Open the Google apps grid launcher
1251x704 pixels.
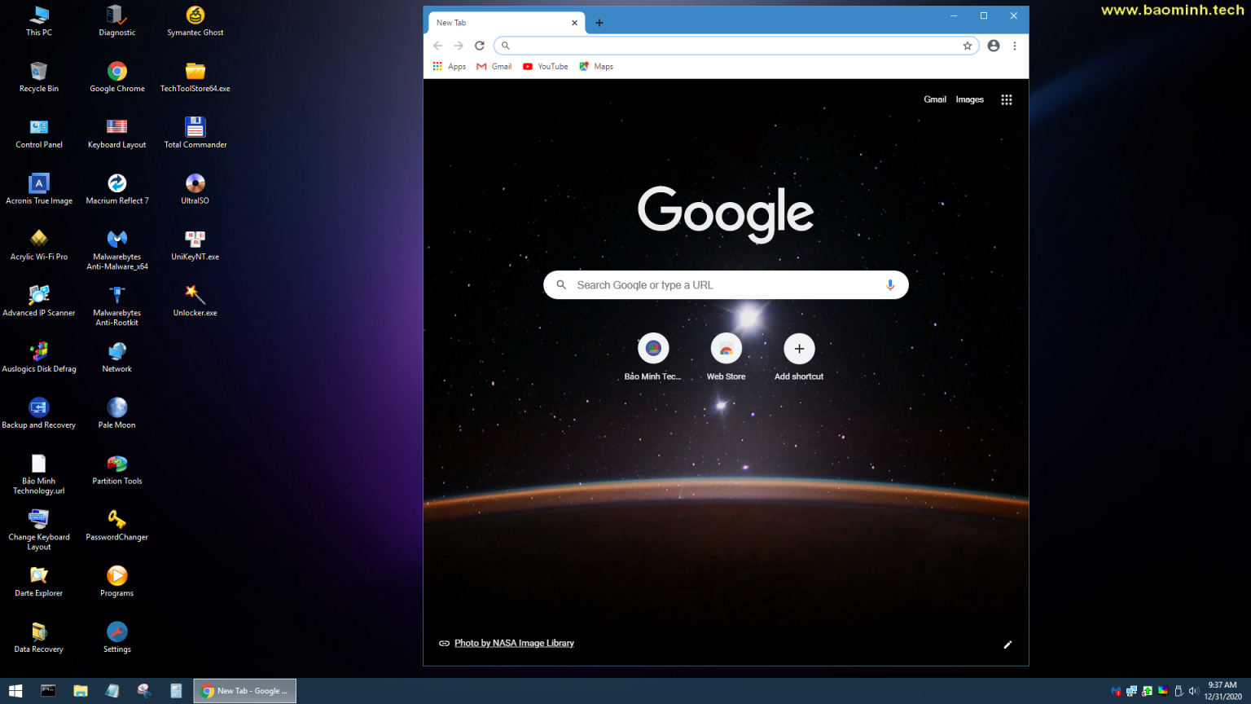[1007, 99]
